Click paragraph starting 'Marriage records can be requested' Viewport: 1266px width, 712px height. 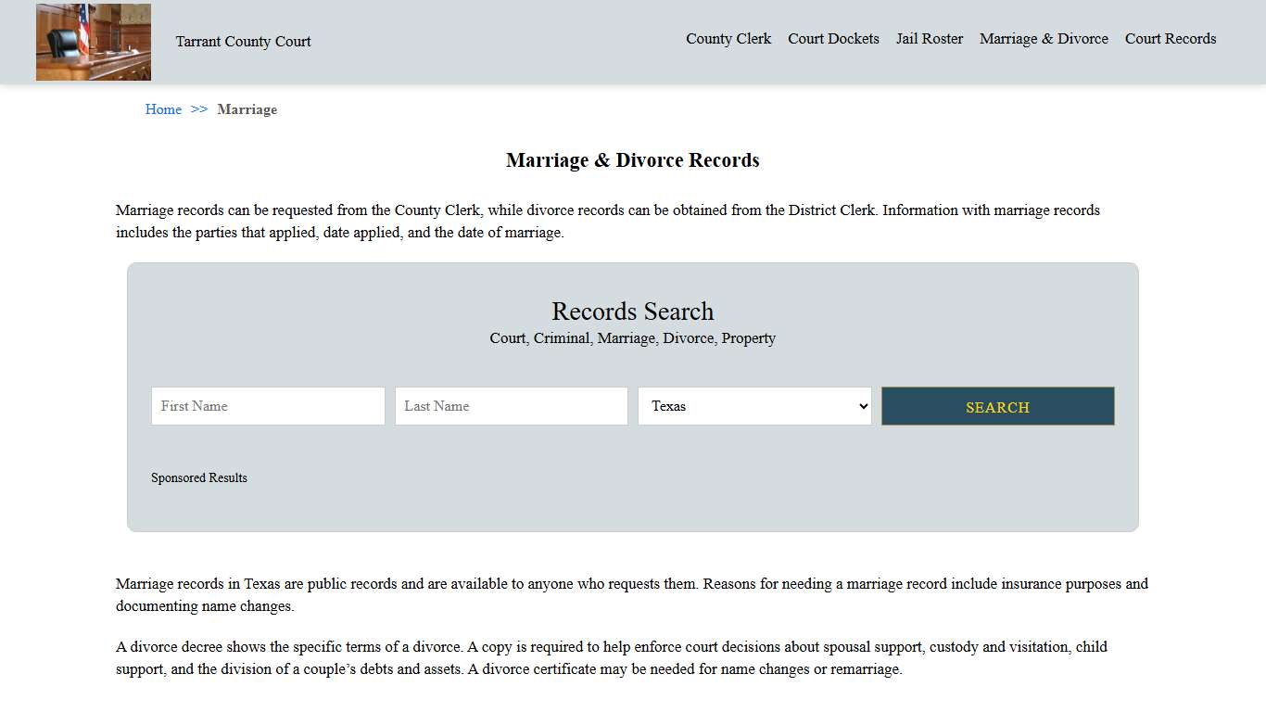(608, 222)
